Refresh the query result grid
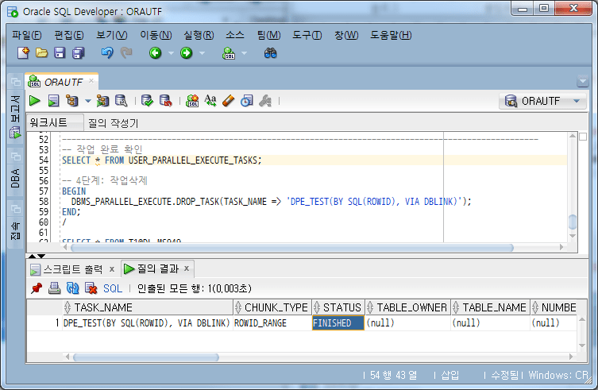 click(72, 288)
